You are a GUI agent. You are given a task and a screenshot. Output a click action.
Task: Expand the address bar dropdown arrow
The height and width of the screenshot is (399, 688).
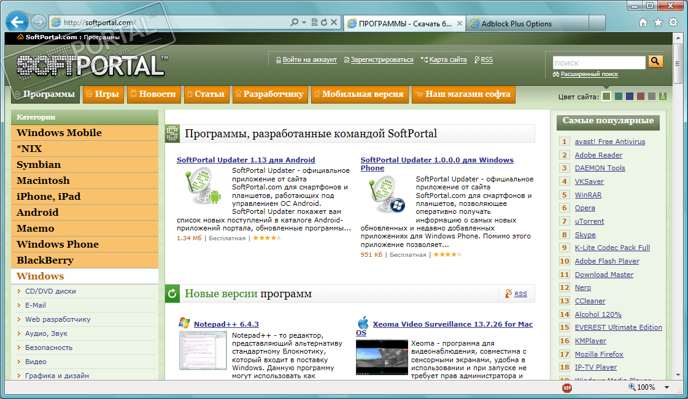pos(304,22)
